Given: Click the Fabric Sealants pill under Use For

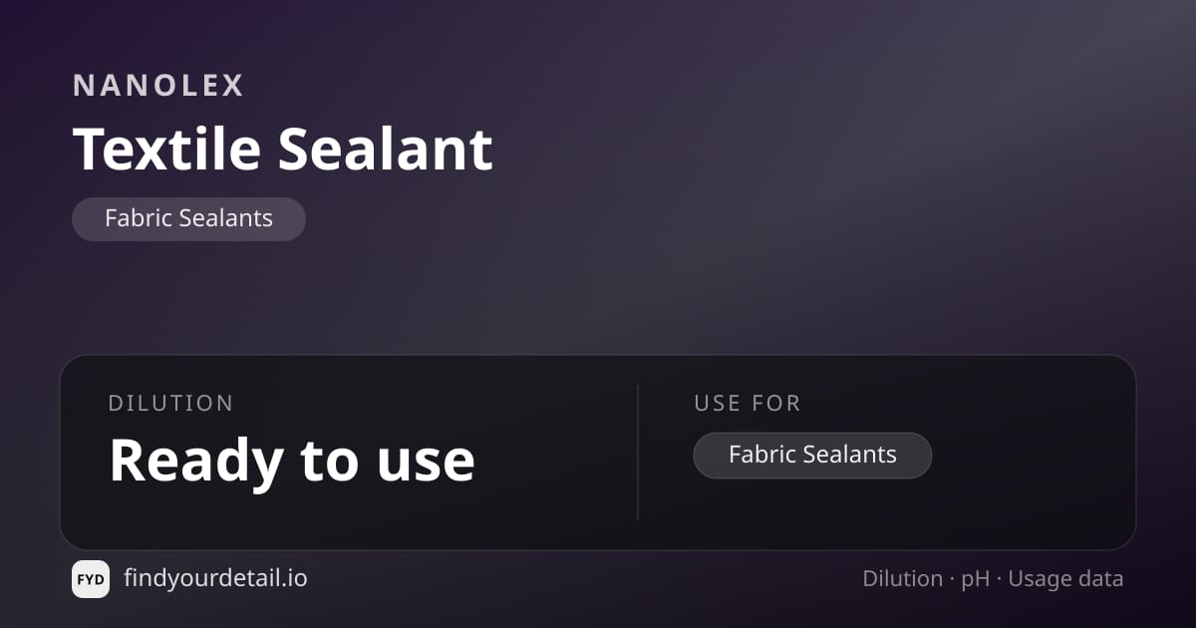Looking at the screenshot, I should (812, 455).
